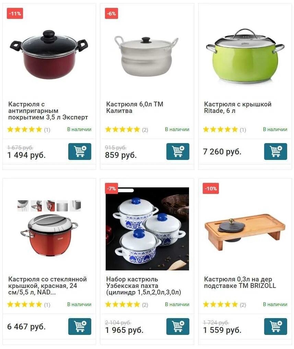Screen dimensions: 294x349
Task: Open Кастрюля с крышкой Ritade title
Action: (238, 107)
